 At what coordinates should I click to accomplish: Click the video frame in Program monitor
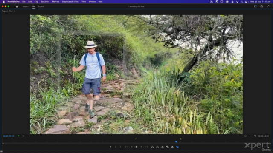(136, 74)
